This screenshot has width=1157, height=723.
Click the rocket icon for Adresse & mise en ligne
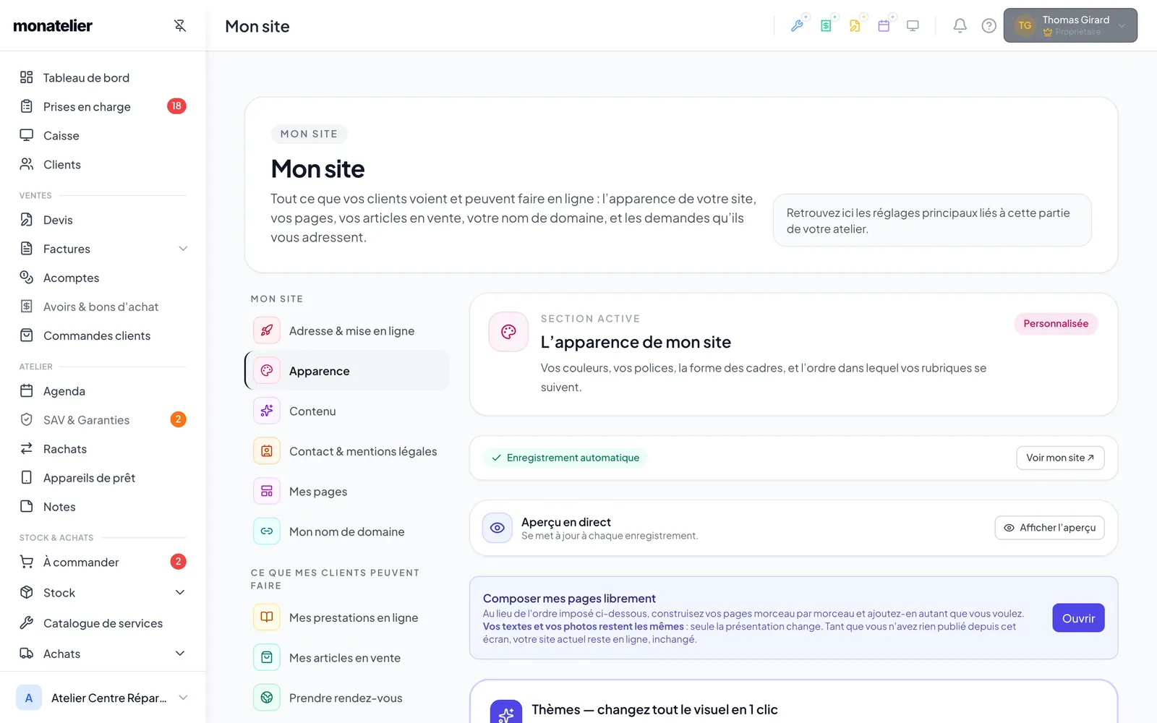(267, 330)
